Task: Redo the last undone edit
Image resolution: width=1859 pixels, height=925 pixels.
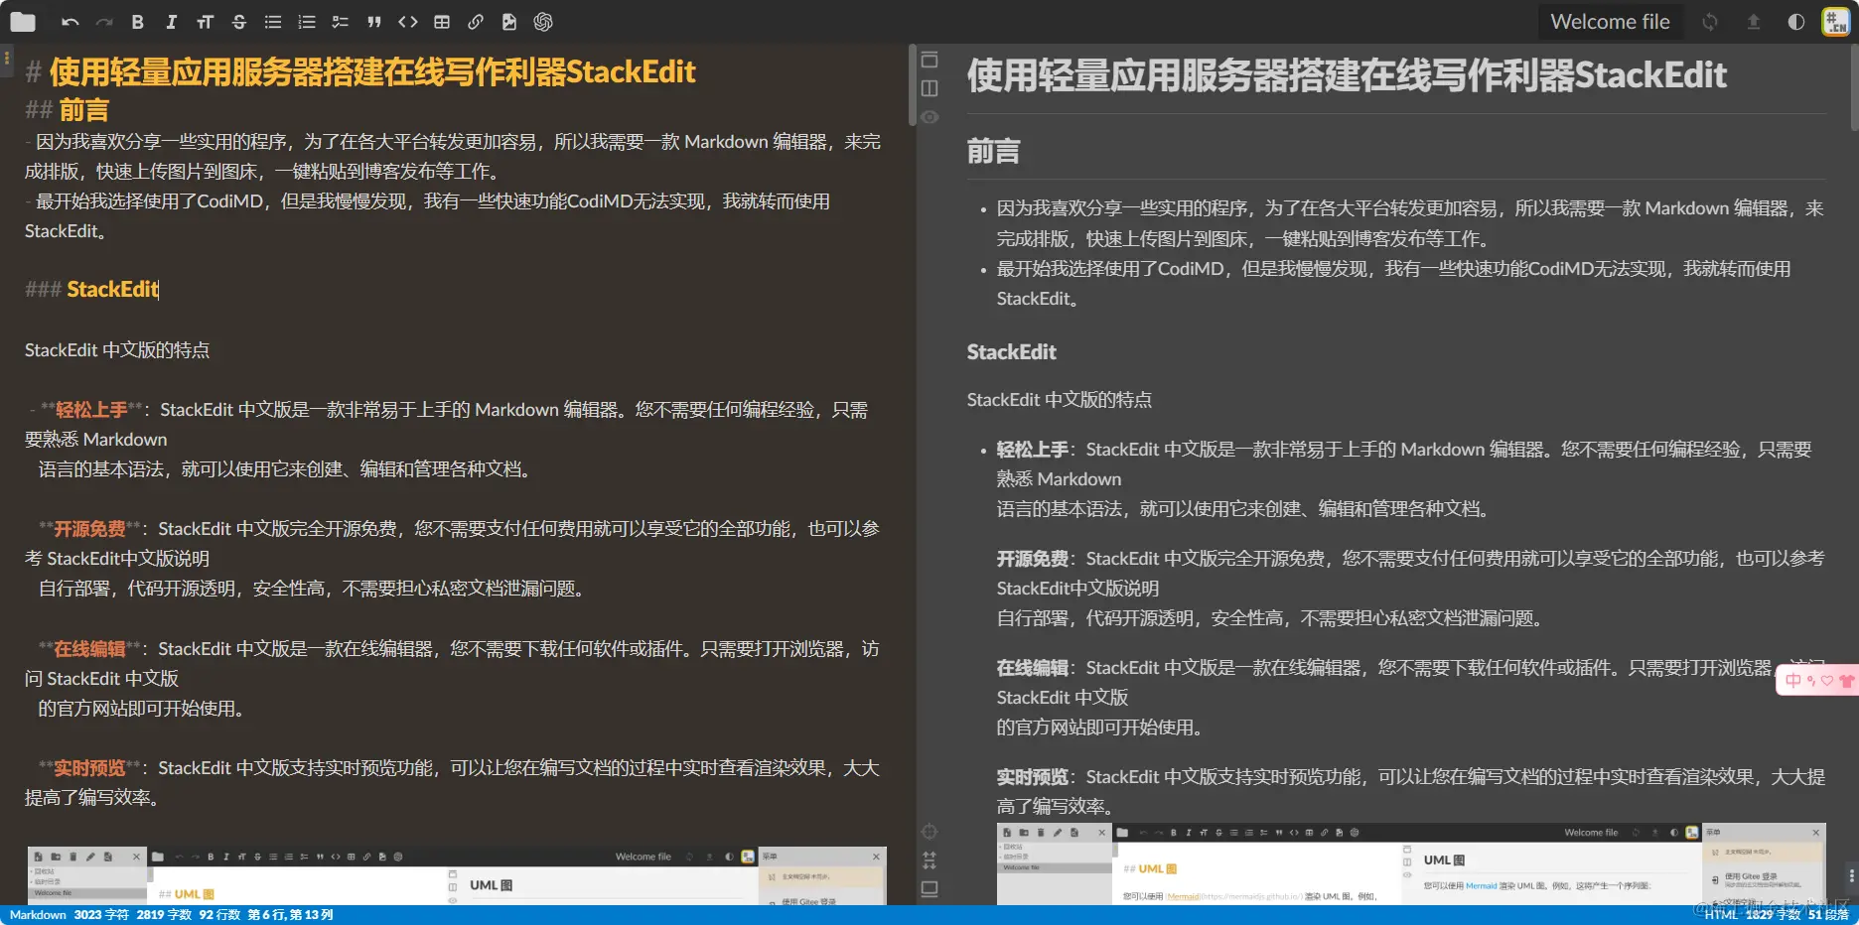Action: point(104,22)
